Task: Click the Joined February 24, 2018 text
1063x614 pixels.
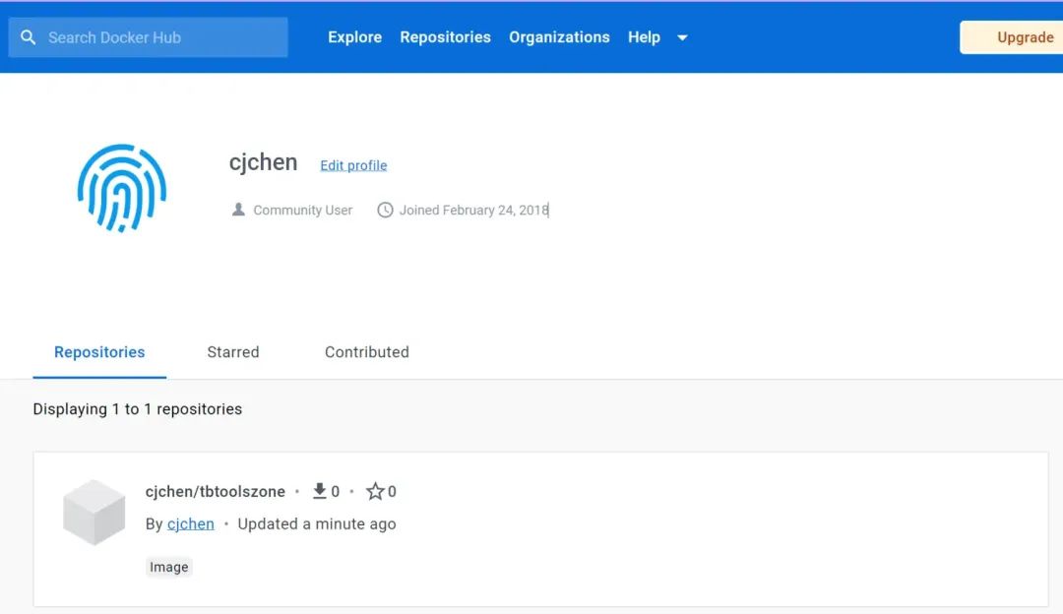Action: pos(473,211)
